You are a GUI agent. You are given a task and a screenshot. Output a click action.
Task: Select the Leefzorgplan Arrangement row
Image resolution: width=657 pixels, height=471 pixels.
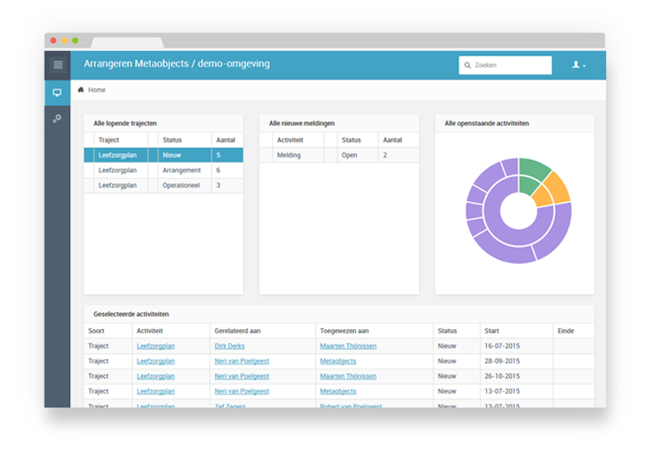(164, 170)
